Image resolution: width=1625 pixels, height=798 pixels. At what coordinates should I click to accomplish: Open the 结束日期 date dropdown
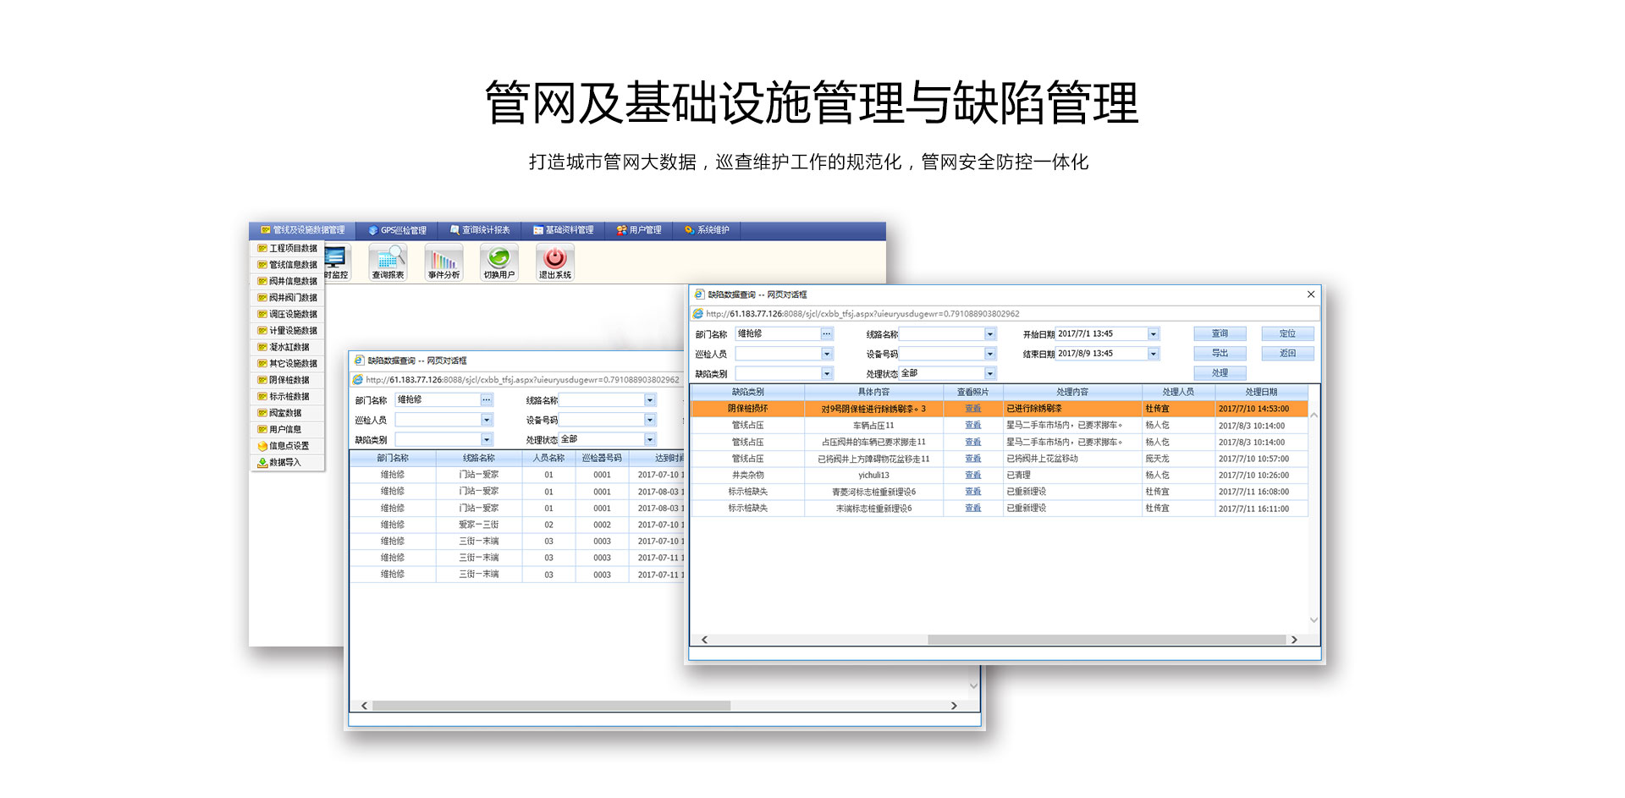[x=1153, y=354]
